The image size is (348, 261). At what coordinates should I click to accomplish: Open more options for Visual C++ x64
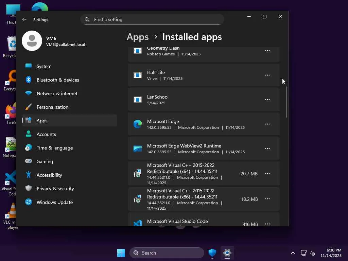pyautogui.click(x=267, y=173)
